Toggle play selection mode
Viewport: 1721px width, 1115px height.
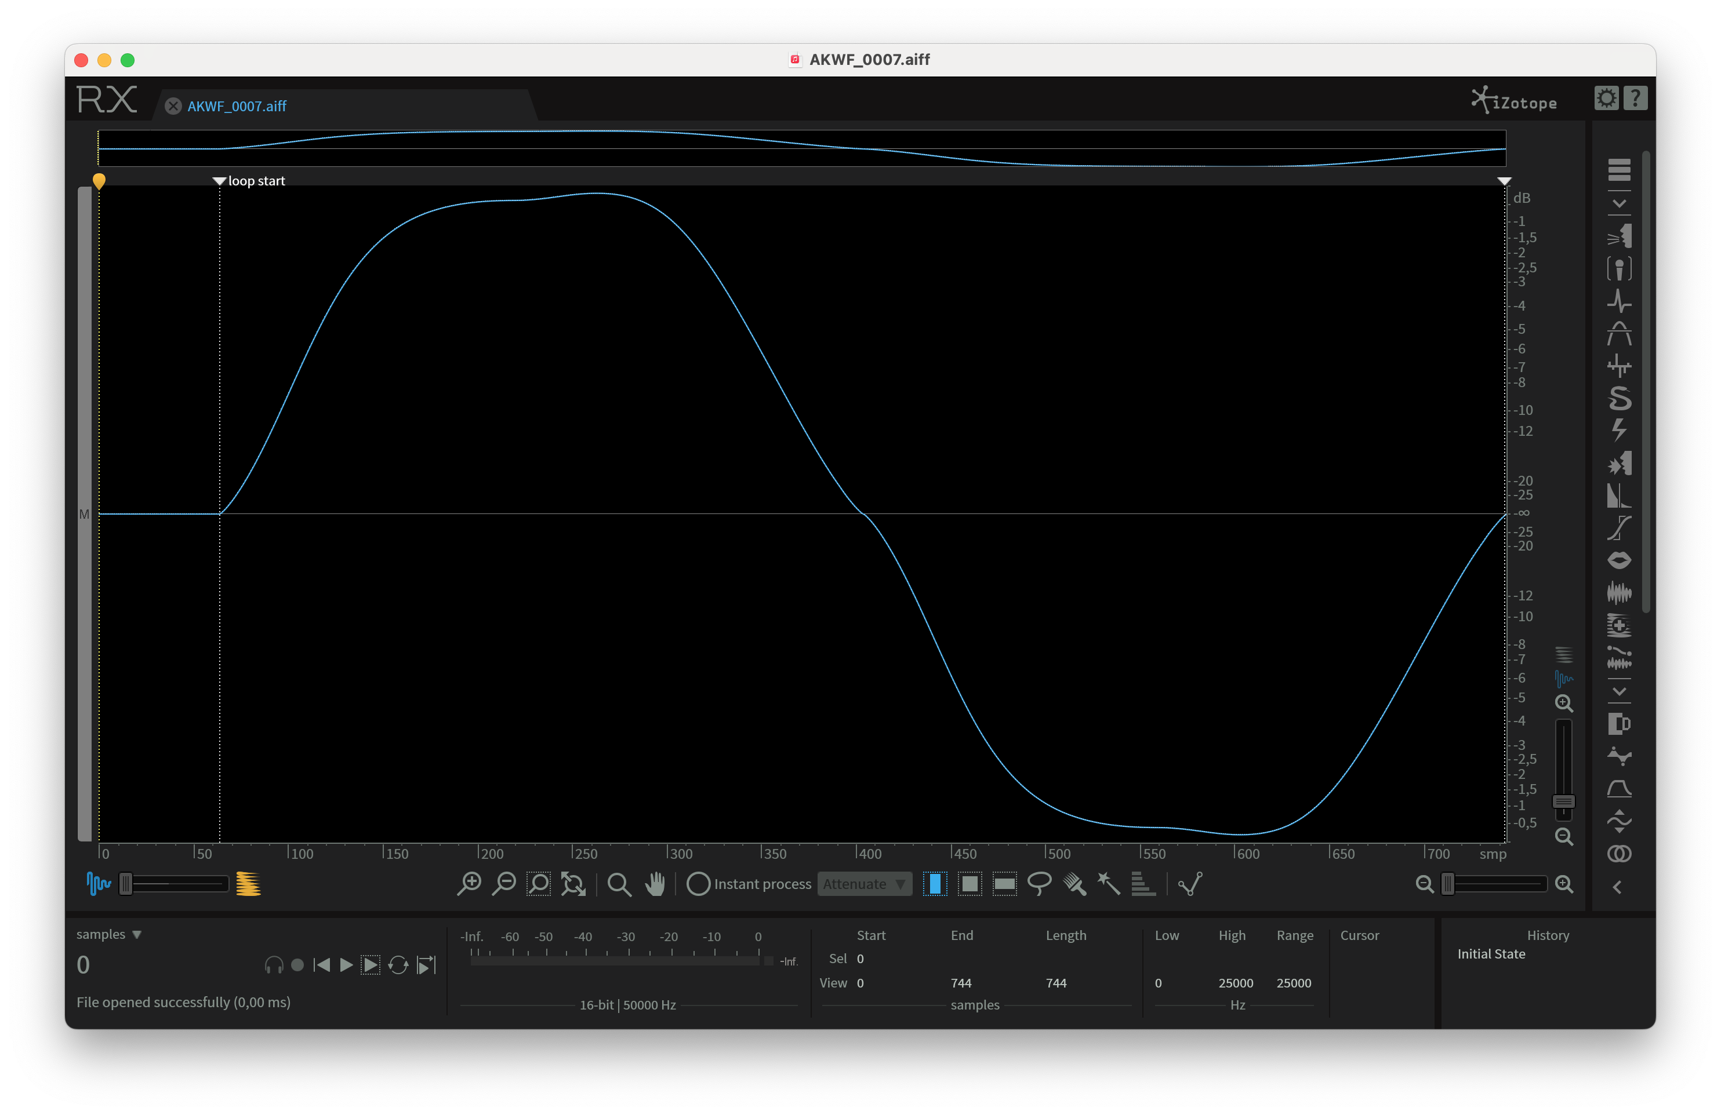(x=370, y=965)
